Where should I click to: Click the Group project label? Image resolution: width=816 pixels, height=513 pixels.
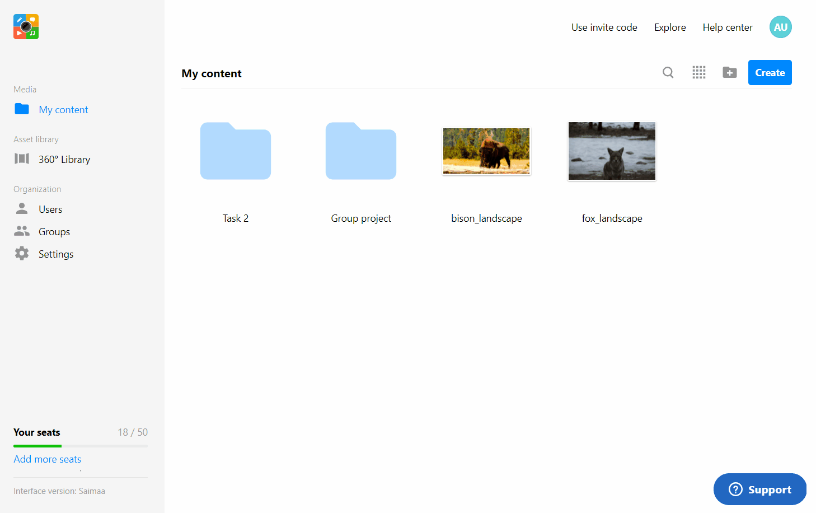click(361, 218)
